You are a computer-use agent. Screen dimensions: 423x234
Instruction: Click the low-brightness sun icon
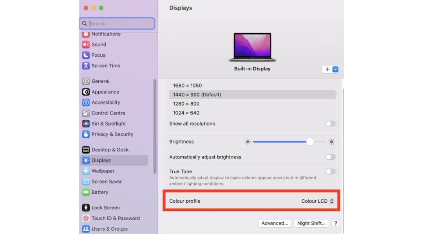pyautogui.click(x=248, y=142)
